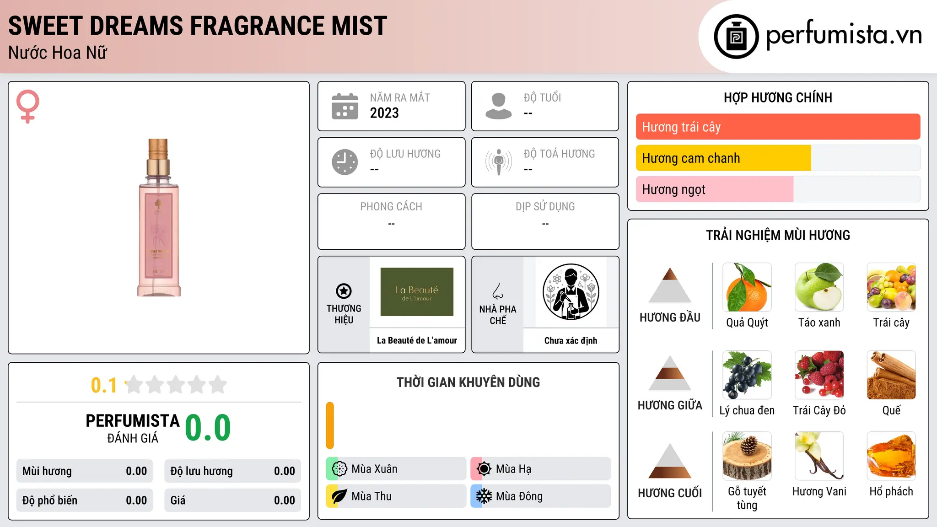Select the Trái Cây Đỏ red berries image
937x527 pixels.
(819, 375)
